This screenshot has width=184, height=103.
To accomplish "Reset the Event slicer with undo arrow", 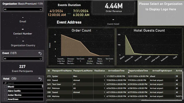I will [40, 54].
